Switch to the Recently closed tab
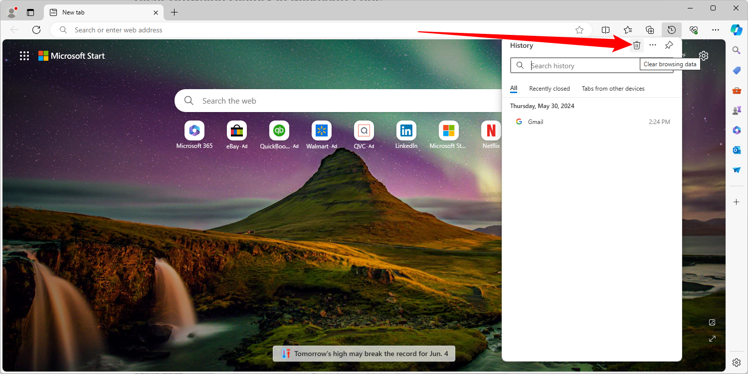 pos(549,88)
